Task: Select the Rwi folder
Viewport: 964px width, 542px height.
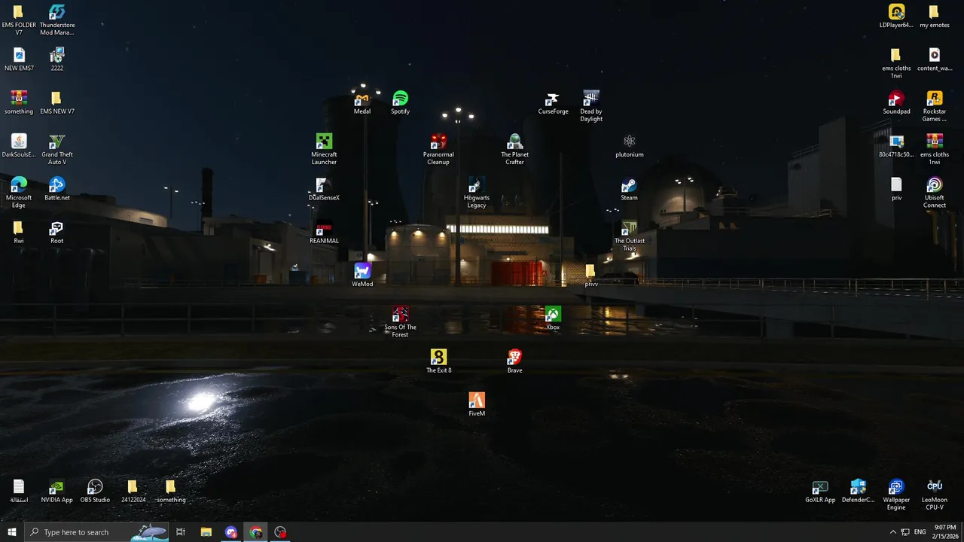Action: pyautogui.click(x=19, y=233)
